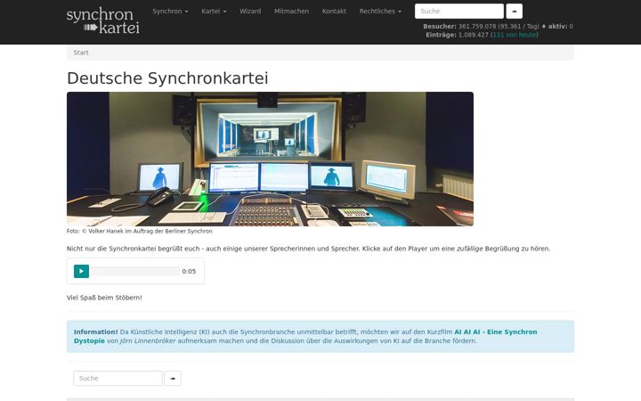Play the random greeting audio
The height and width of the screenshot is (401, 641).
pos(81,271)
